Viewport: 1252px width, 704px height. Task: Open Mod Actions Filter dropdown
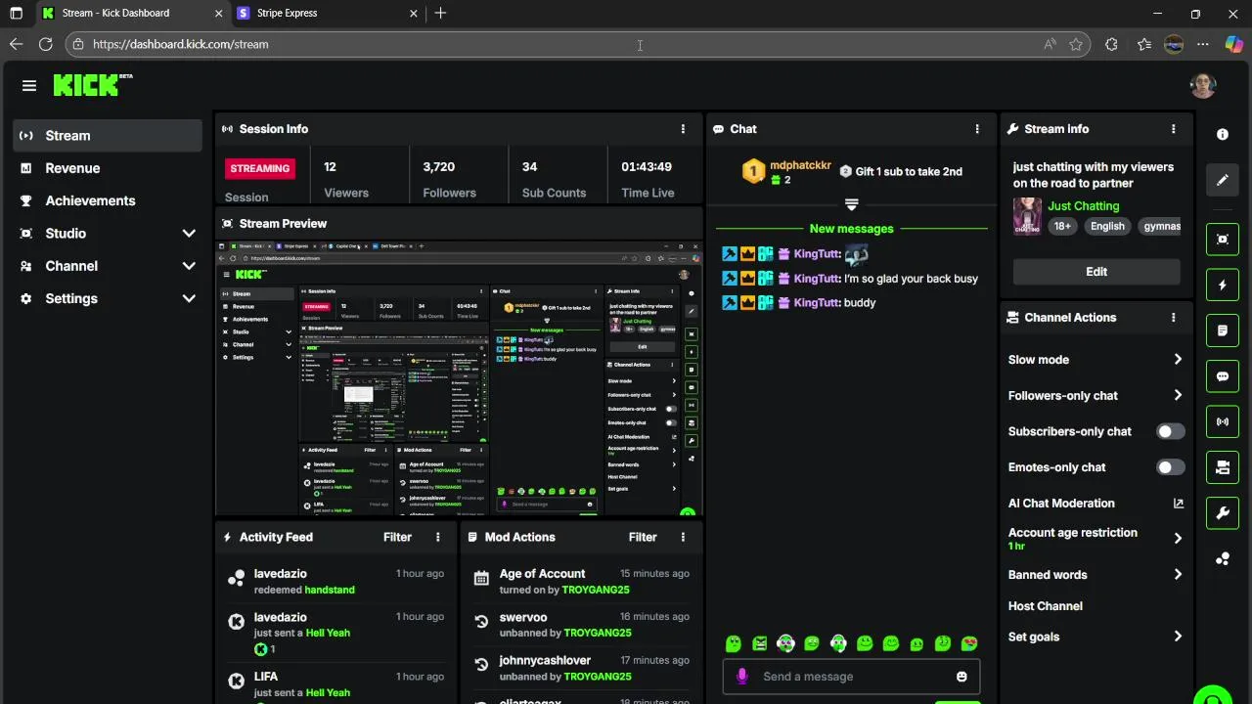pos(643,537)
